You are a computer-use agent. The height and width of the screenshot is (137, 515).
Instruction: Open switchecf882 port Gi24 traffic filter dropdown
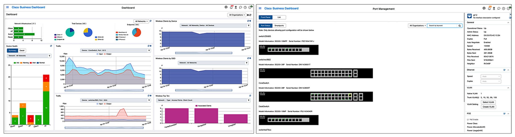tap(116, 100)
